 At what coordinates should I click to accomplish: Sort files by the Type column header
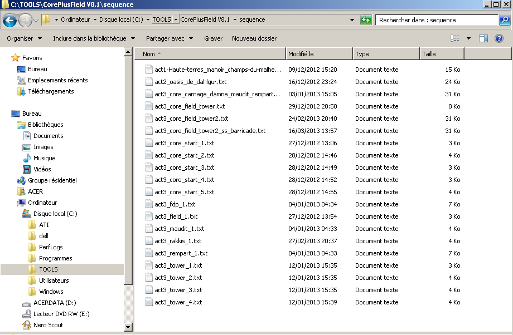pos(386,54)
